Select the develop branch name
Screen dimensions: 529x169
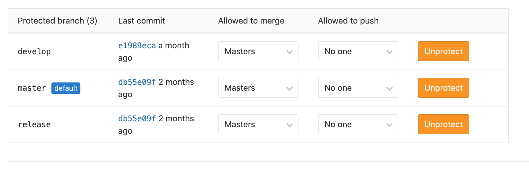pos(34,52)
